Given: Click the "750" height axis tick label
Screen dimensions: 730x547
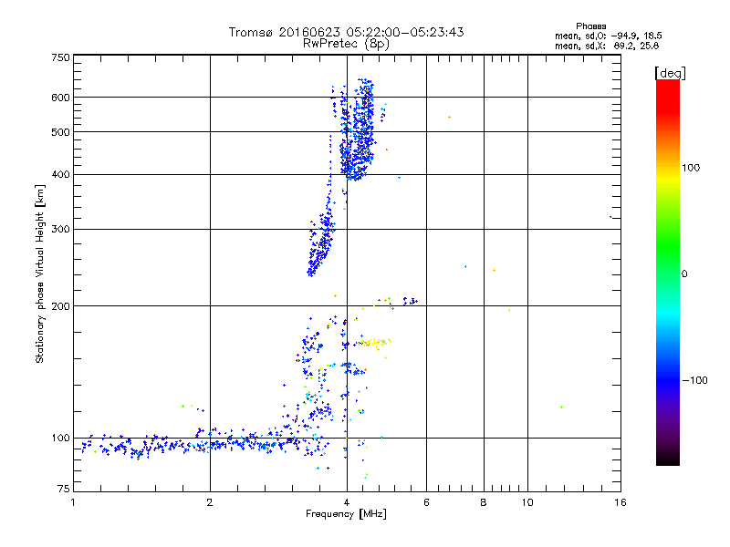Looking at the screenshot, I should [x=60, y=57].
